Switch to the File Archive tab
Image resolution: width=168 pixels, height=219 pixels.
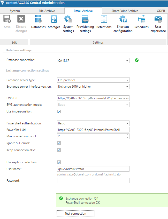(47, 11)
